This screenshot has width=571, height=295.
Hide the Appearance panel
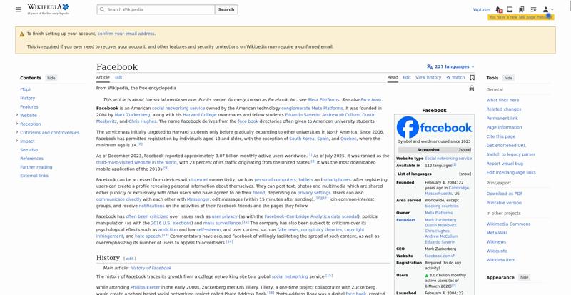[x=524, y=277]
